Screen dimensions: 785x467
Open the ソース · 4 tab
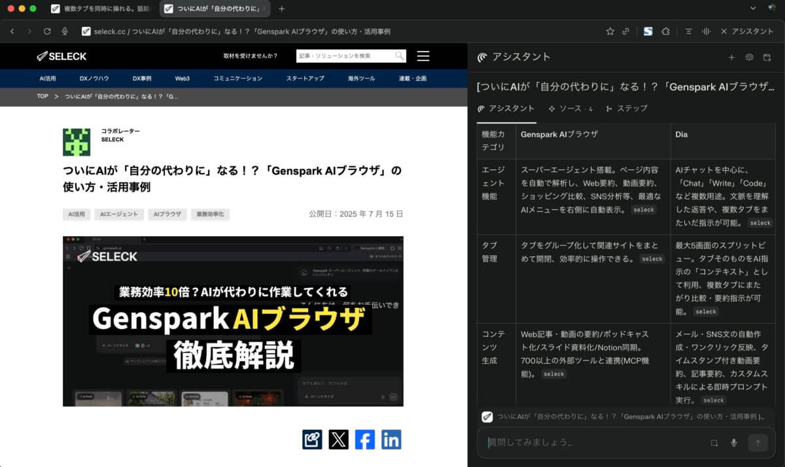(x=570, y=109)
